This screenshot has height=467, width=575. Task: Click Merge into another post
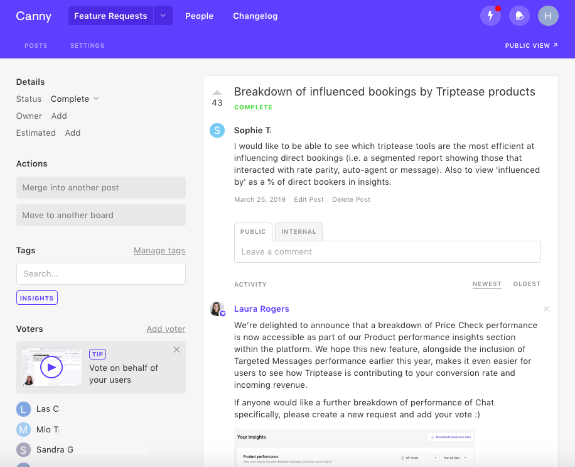pyautogui.click(x=101, y=187)
